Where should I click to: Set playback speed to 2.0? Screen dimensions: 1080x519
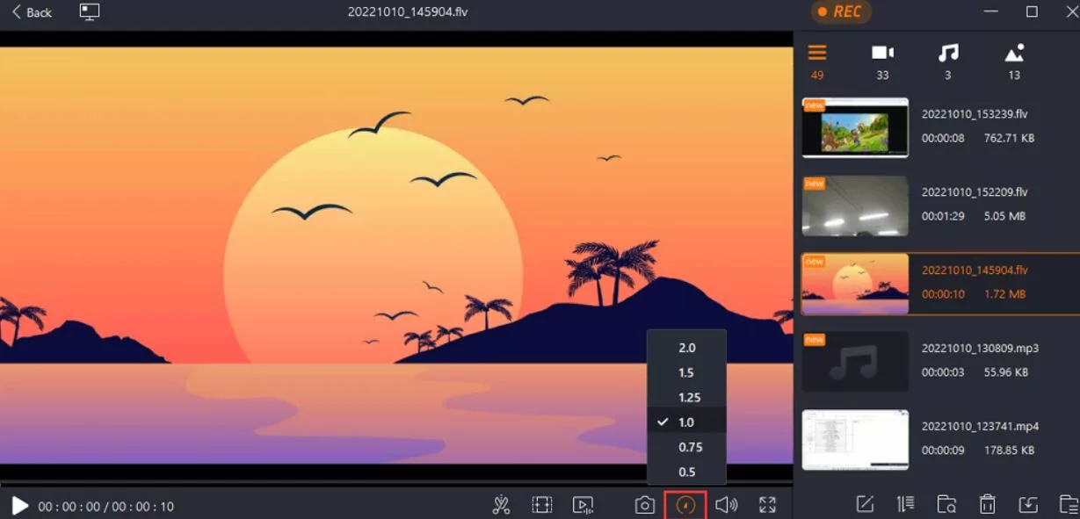[686, 348]
